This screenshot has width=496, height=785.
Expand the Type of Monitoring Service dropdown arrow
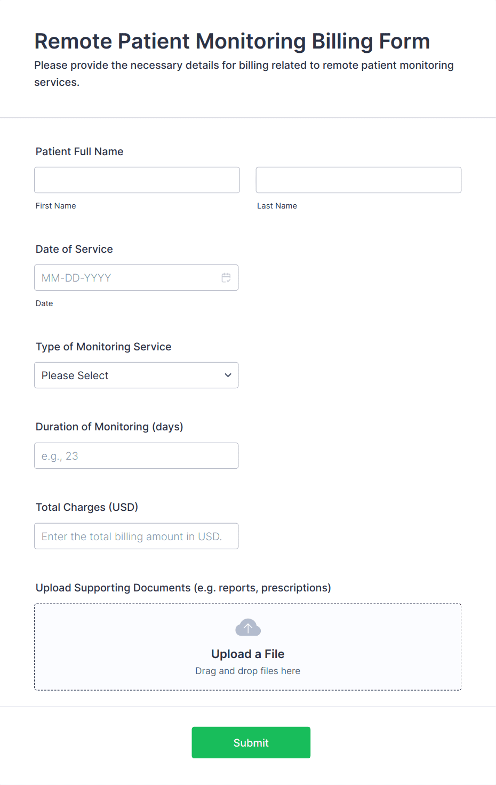pos(228,375)
